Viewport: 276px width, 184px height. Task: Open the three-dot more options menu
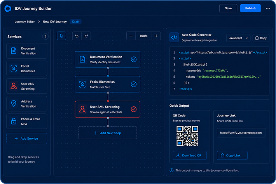coord(268,8)
